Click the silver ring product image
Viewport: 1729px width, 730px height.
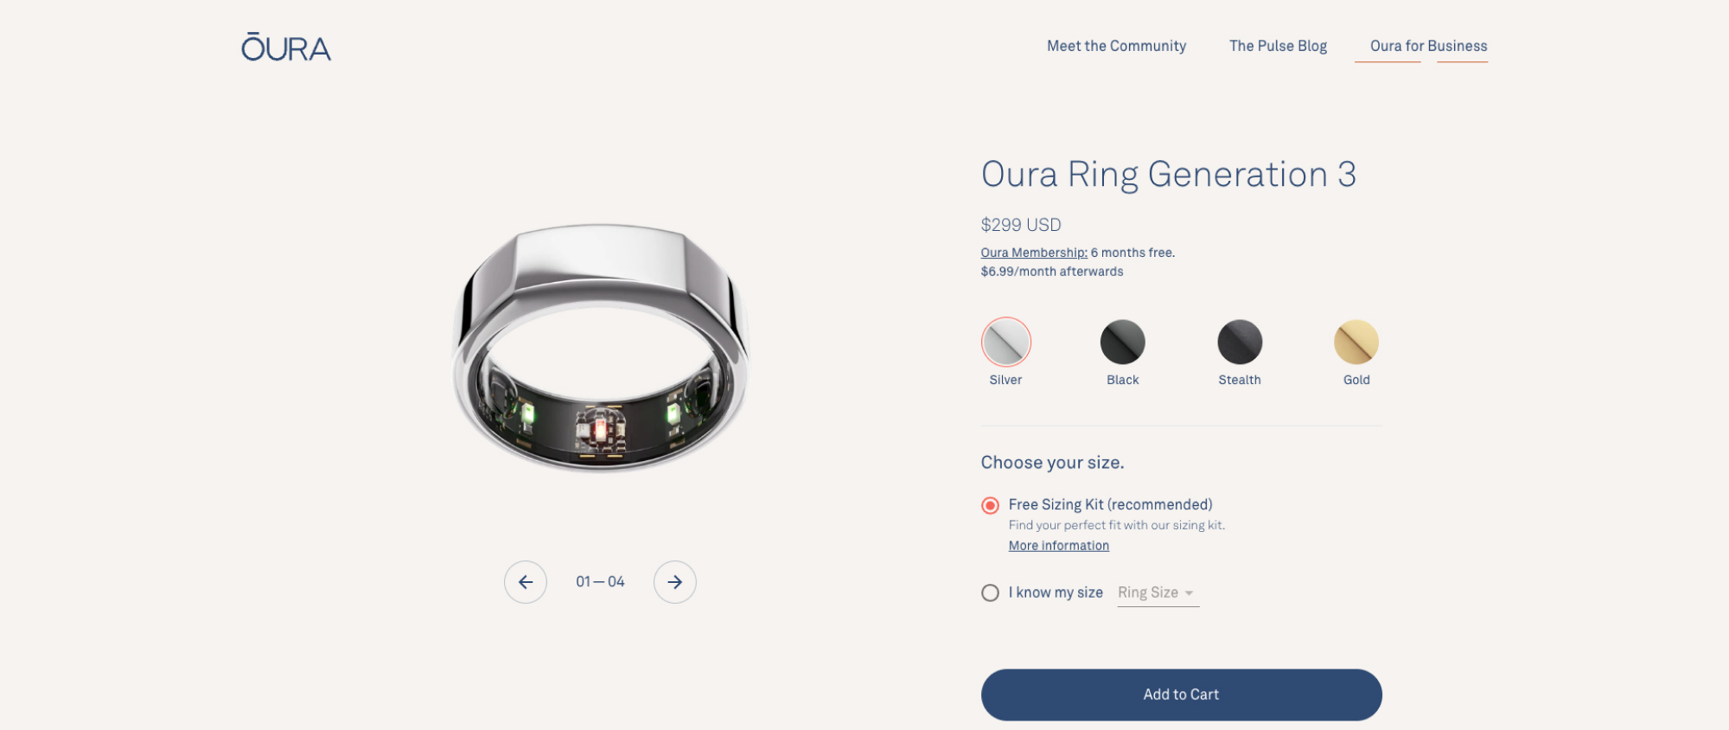[600, 348]
